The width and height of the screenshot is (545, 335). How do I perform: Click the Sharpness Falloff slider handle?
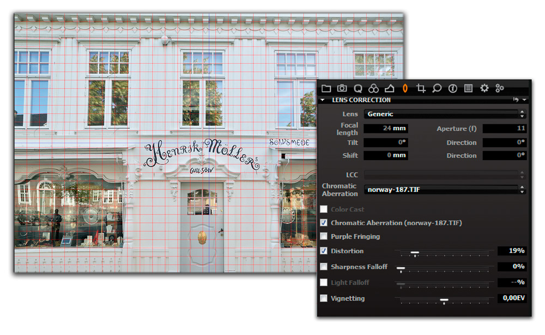pyautogui.click(x=401, y=269)
